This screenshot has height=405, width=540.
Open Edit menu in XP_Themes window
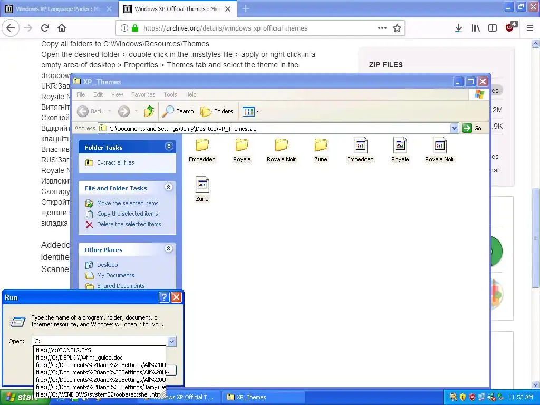pyautogui.click(x=98, y=94)
